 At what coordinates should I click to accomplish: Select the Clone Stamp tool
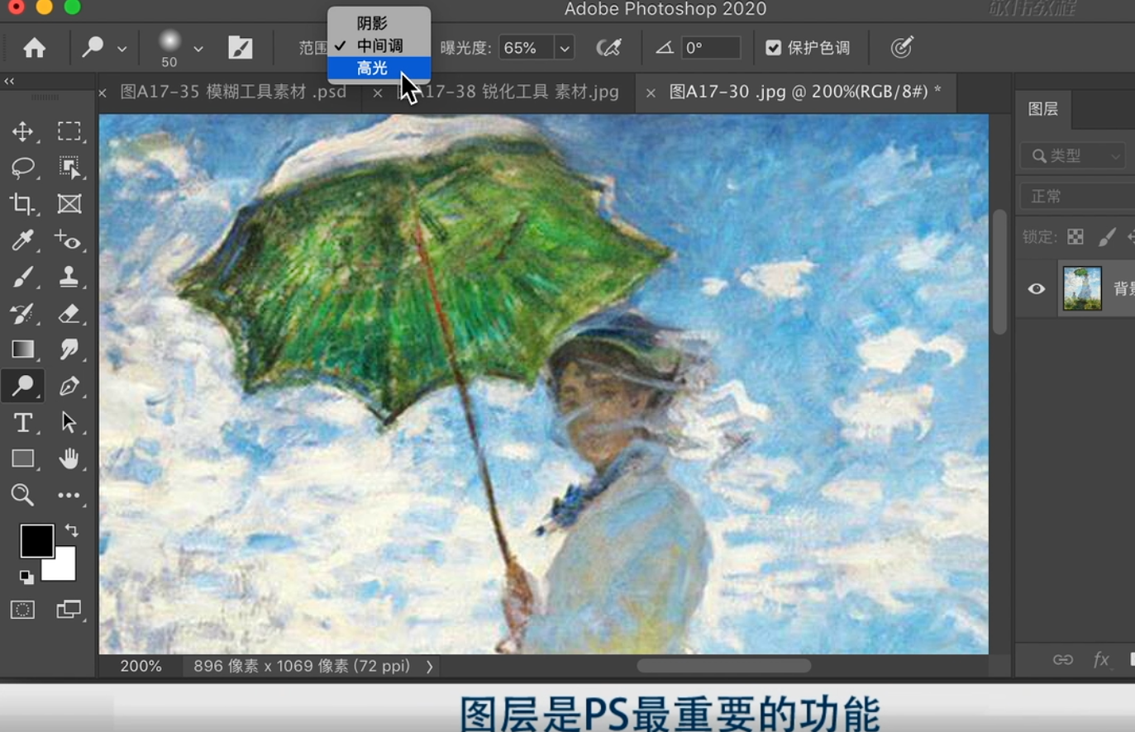(x=69, y=277)
